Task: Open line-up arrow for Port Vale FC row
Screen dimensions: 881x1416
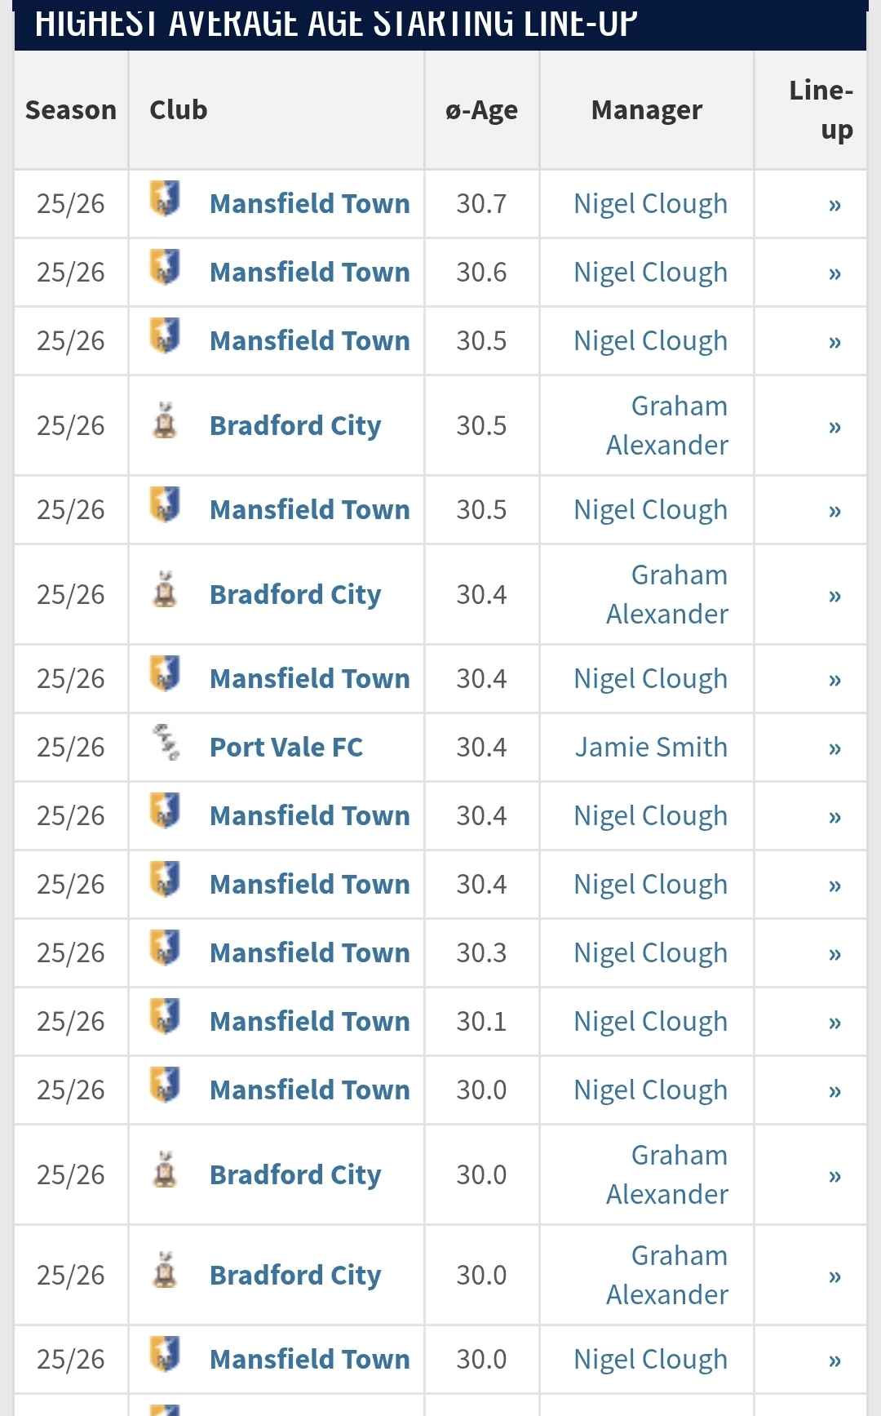Action: (x=835, y=748)
